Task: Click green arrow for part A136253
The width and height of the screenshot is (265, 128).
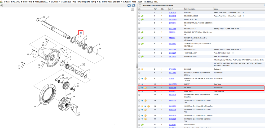Action: [x=143, y=32]
